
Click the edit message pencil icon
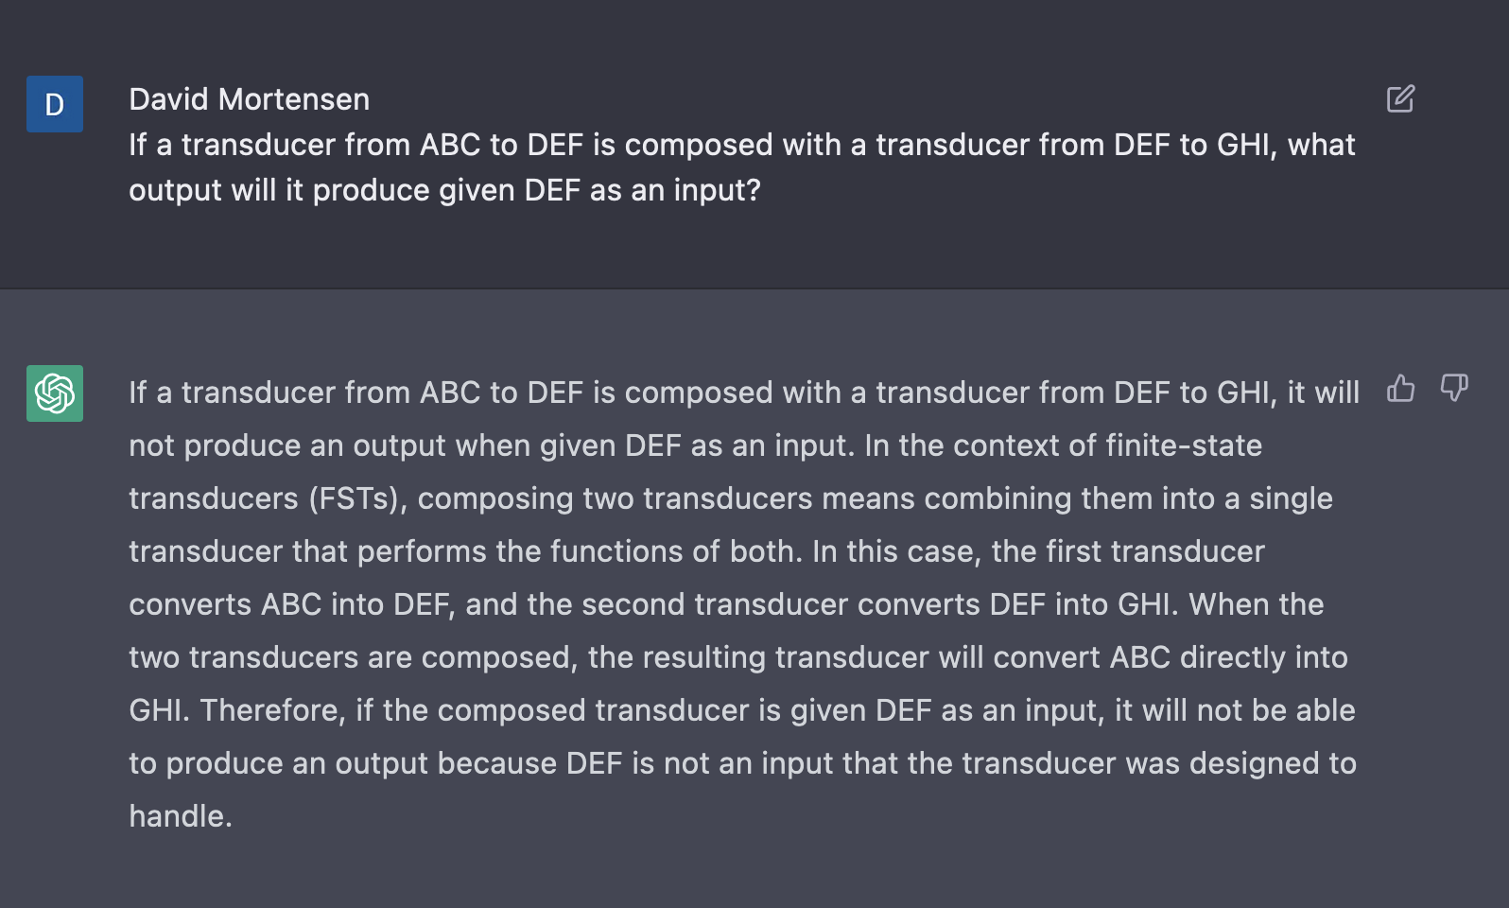click(1400, 98)
